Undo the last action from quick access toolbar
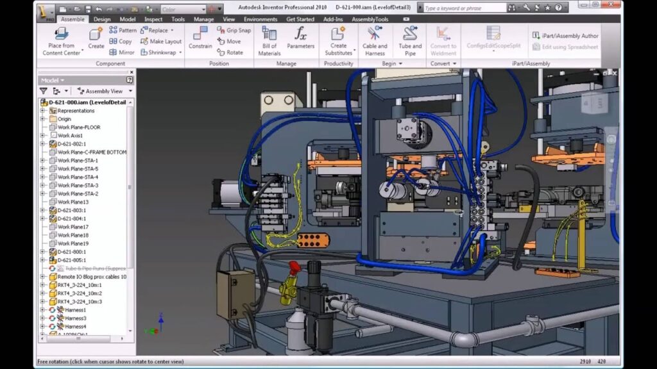The height and width of the screenshot is (369, 657). coord(99,9)
